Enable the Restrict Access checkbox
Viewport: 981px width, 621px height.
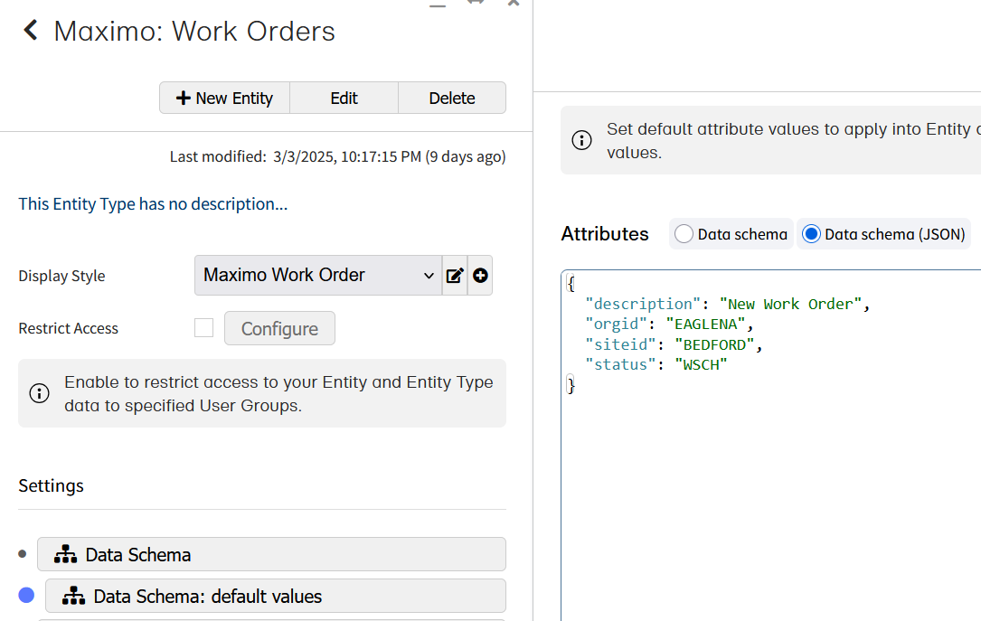pos(204,328)
